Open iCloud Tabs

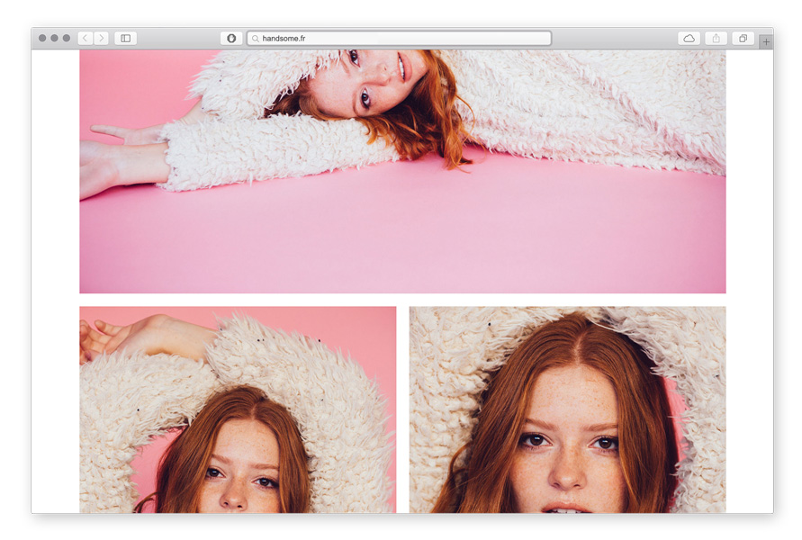point(689,39)
